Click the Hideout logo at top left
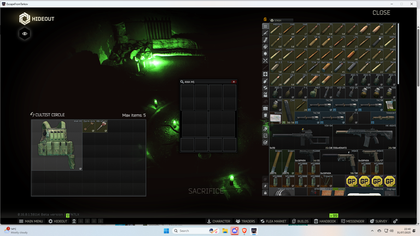The height and width of the screenshot is (236, 420). [37, 19]
